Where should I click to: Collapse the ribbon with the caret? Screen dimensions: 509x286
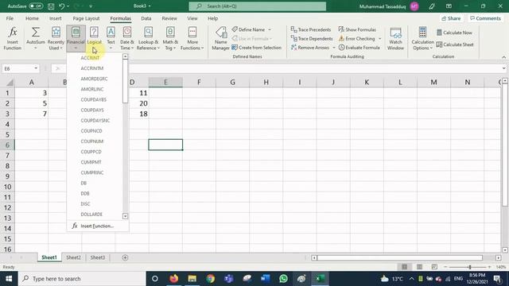click(x=503, y=57)
